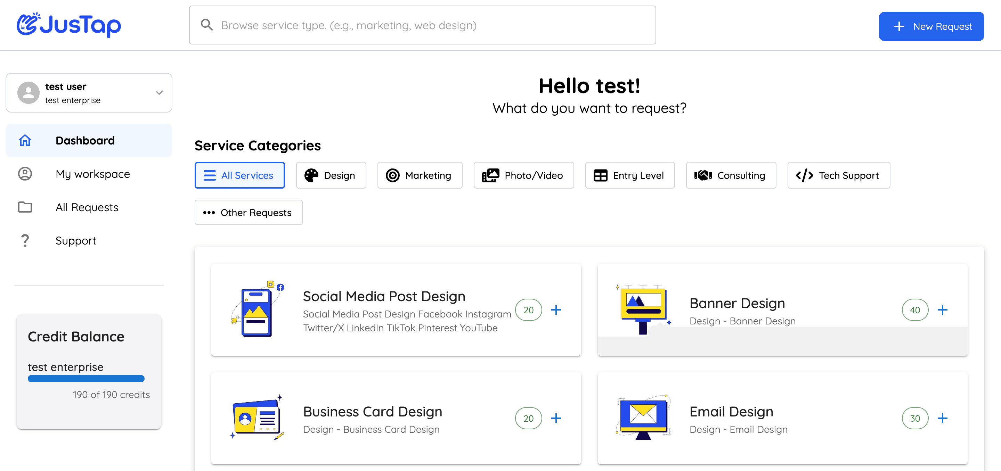
Task: Click the Browse service type search field
Action: (428, 25)
